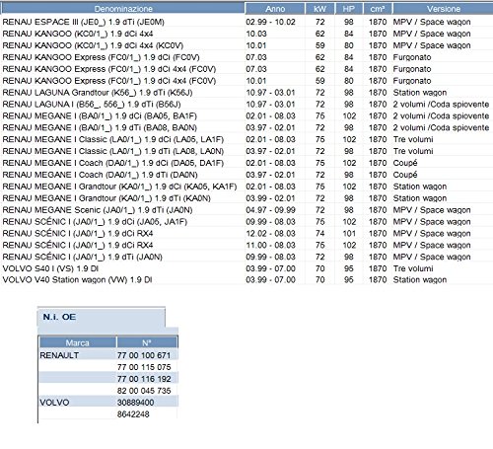Select MEGANE I Grandtour 1.9 dCi (KA05, KA1F) row
The image size is (493, 449).
coord(246,187)
